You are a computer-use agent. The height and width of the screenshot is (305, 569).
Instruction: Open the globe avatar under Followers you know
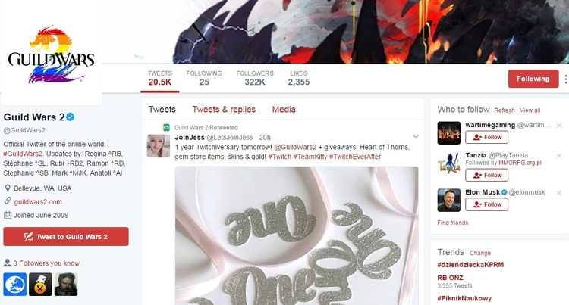(15, 285)
